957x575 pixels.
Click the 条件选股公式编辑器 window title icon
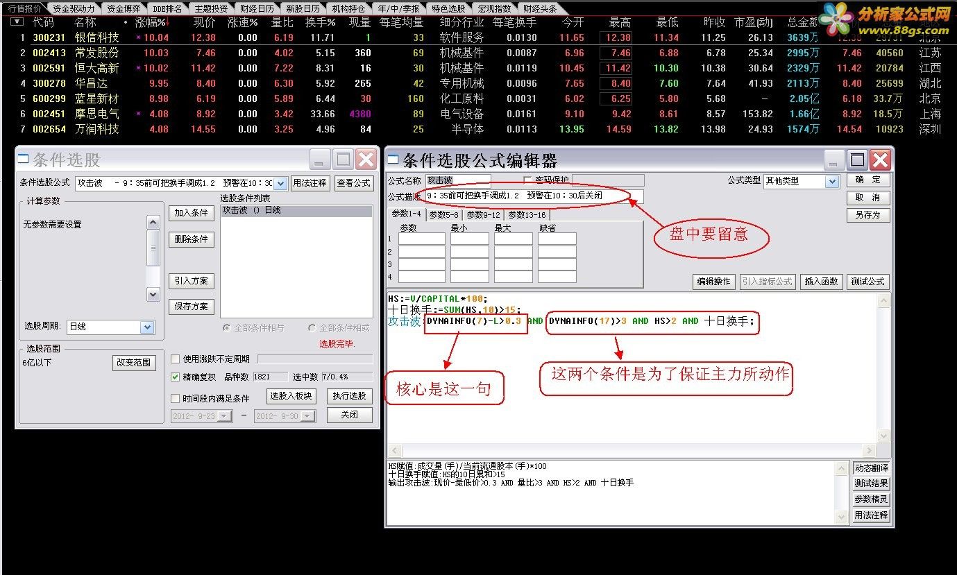point(392,160)
